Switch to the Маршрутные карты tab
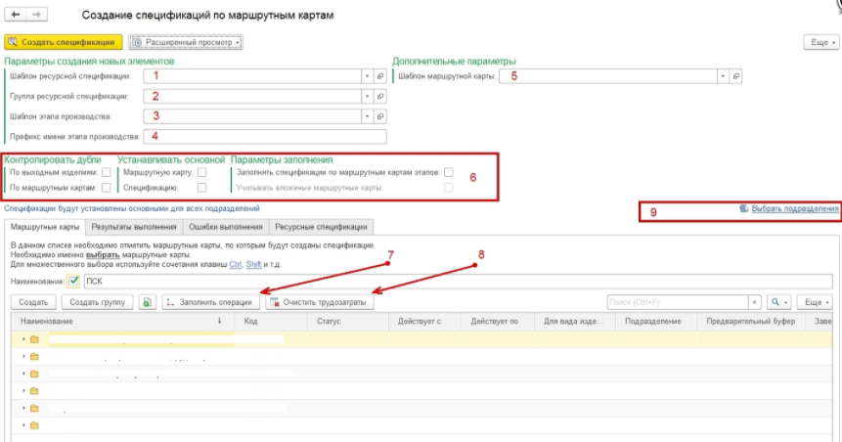This screenshot has width=842, height=442. coord(45,227)
